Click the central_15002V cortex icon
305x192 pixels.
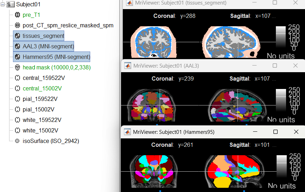point(18,88)
